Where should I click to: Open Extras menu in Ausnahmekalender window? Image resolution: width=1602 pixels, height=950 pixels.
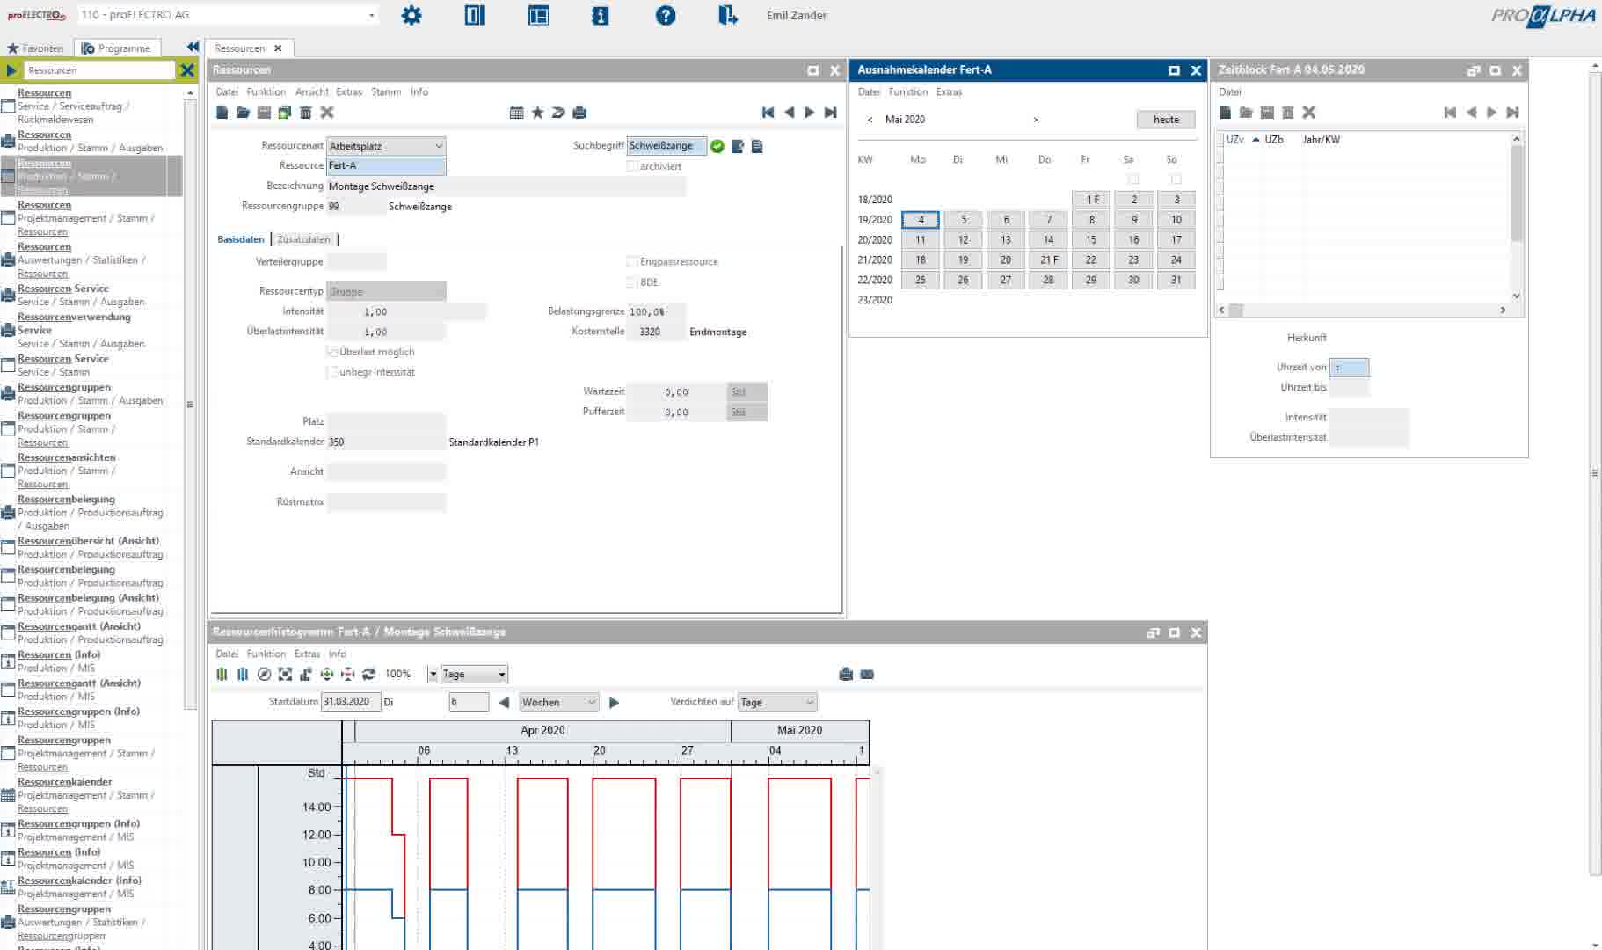(x=949, y=91)
